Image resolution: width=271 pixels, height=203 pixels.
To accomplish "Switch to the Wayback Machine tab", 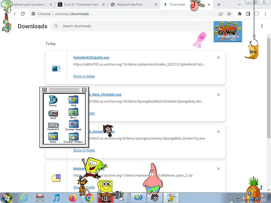I will (134, 5).
